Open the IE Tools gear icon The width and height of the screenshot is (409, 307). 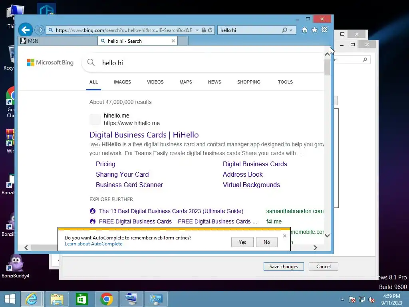click(324, 30)
